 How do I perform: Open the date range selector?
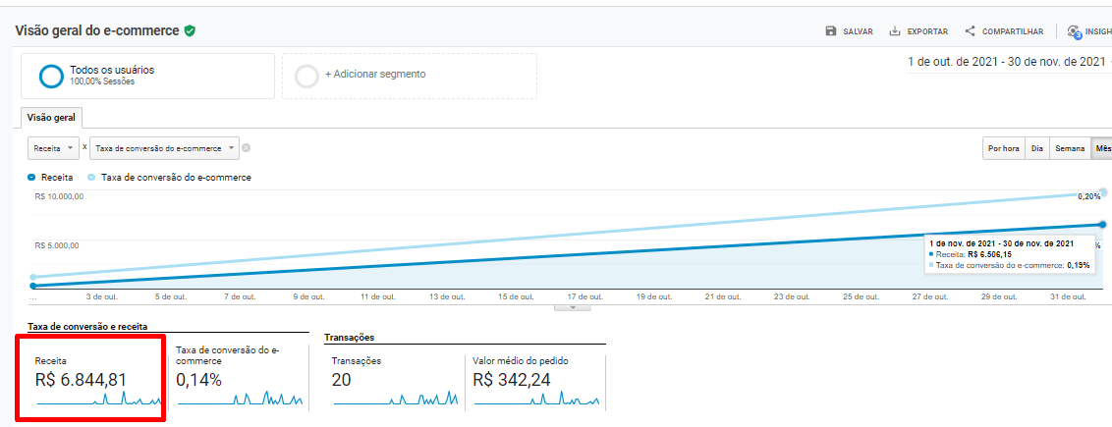(1007, 62)
